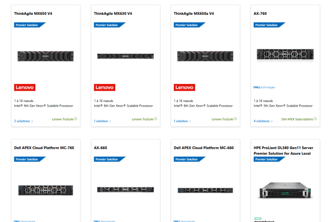Click info icon next to Dell APEX Subscriptions
333x222 pixels.
click(316, 119)
